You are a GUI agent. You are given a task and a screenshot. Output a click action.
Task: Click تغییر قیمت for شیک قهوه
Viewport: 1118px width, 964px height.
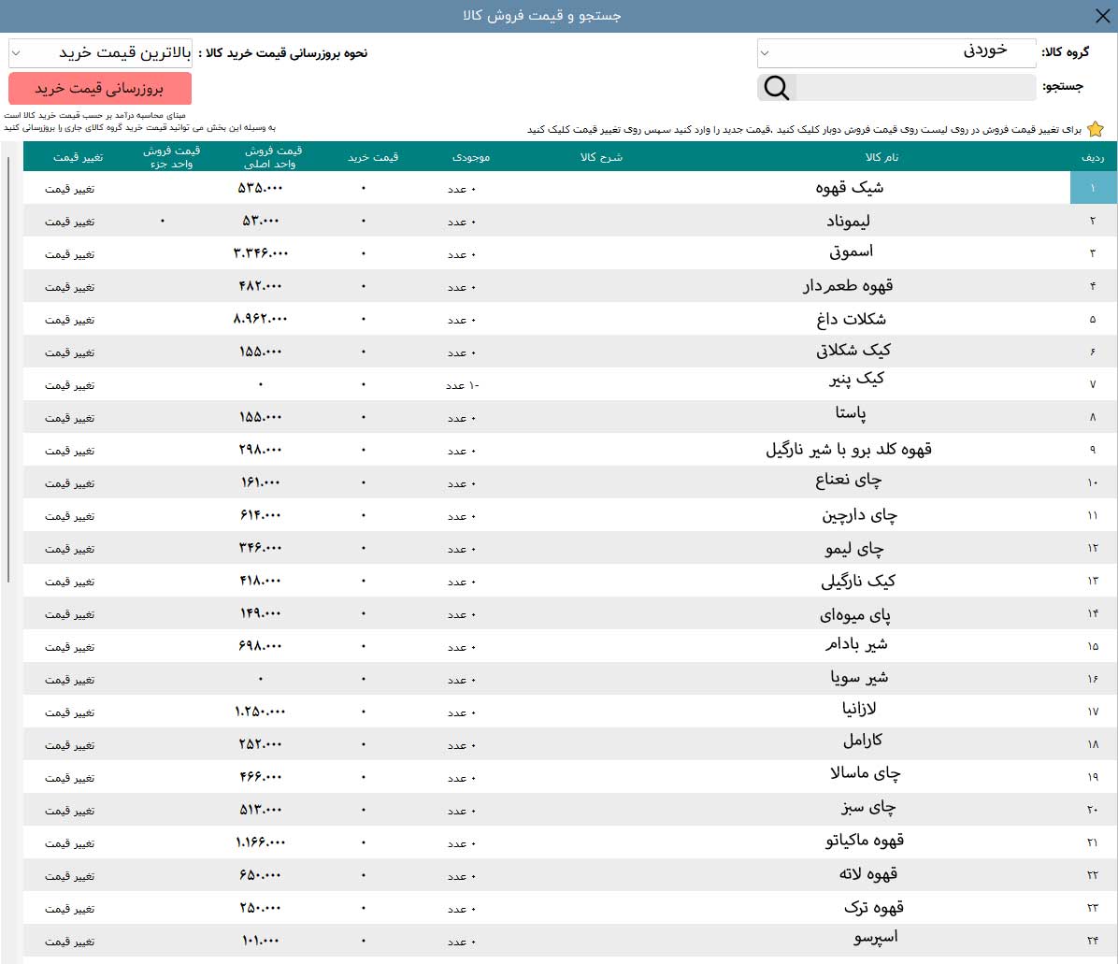70,189
